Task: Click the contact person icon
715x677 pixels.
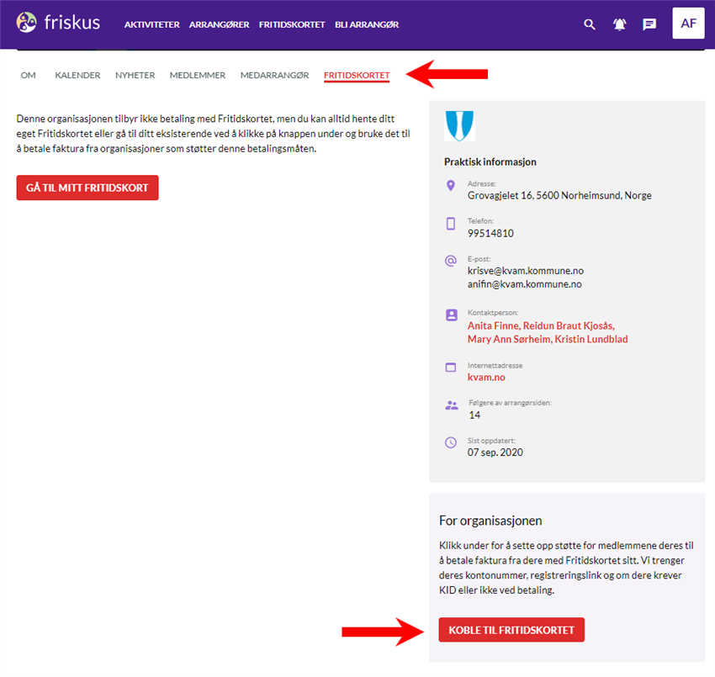Action: pyautogui.click(x=452, y=315)
